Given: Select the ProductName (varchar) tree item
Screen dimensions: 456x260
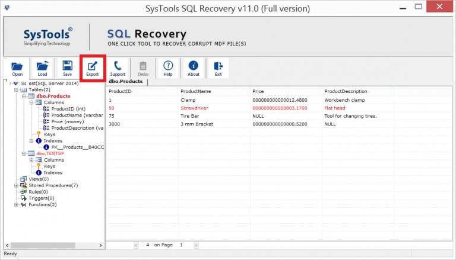Looking at the screenshot, I should click(x=77, y=115).
